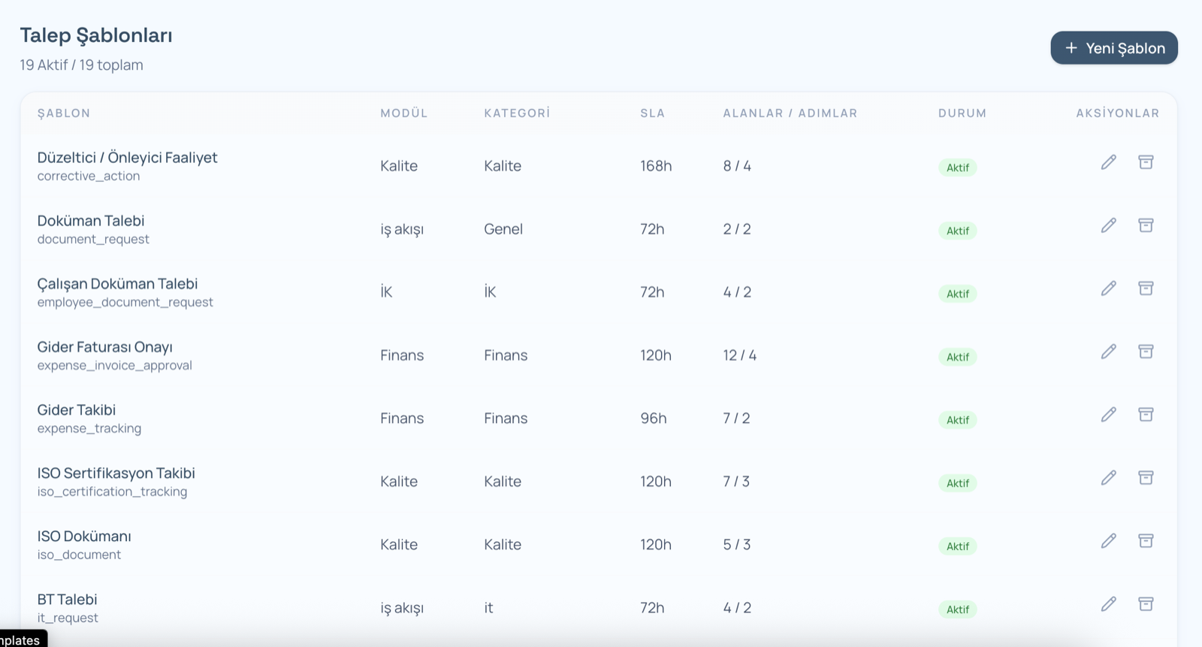The height and width of the screenshot is (647, 1202).
Task: Toggle the Aktif badge on Doküman Talebi
Action: [958, 231]
